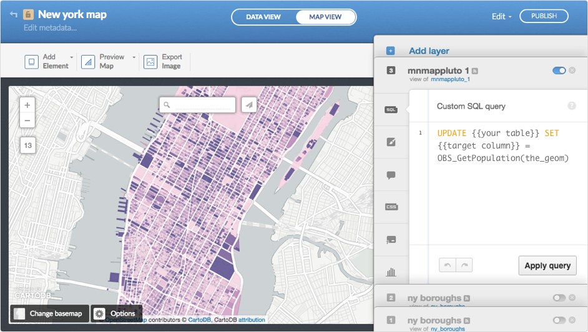Image resolution: width=588 pixels, height=332 pixels.
Task: Click the Custom SQL query help icon
Action: coord(572,105)
